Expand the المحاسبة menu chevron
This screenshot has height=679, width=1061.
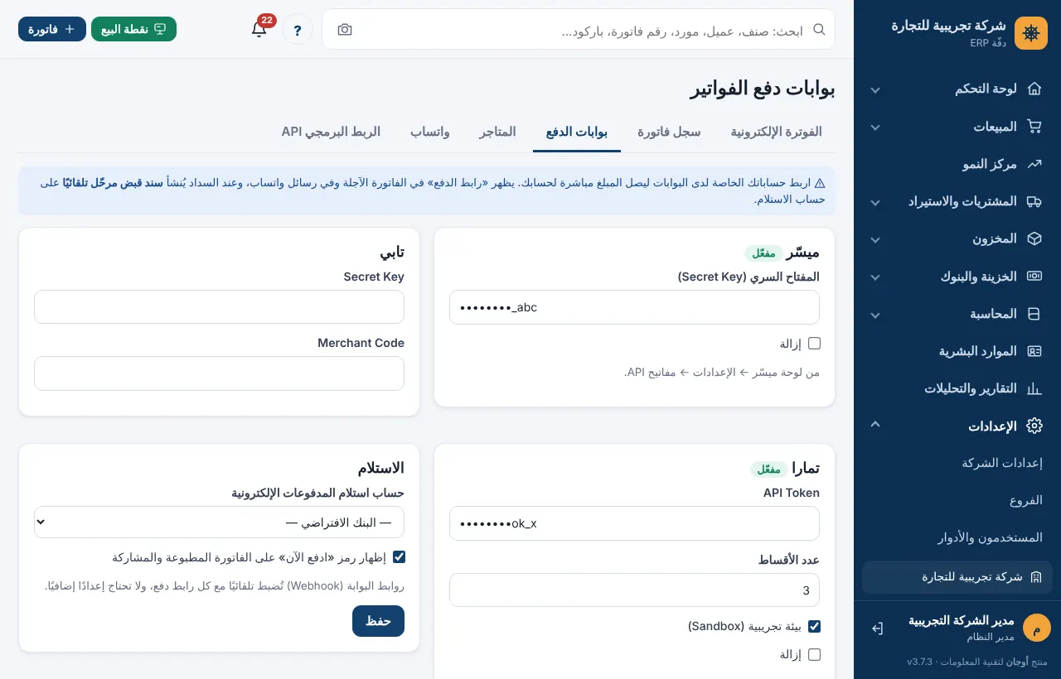[875, 315]
